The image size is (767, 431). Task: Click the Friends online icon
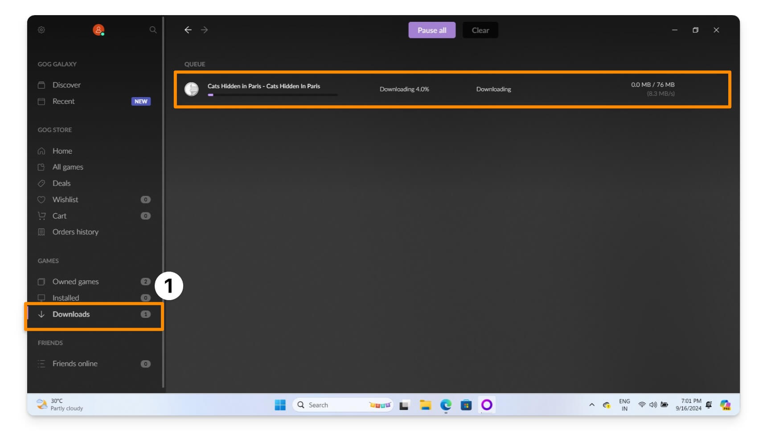pos(41,363)
